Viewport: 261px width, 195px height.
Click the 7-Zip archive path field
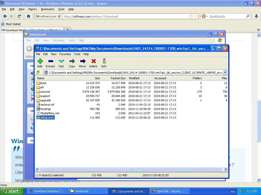pyautogui.click(x=133, y=72)
